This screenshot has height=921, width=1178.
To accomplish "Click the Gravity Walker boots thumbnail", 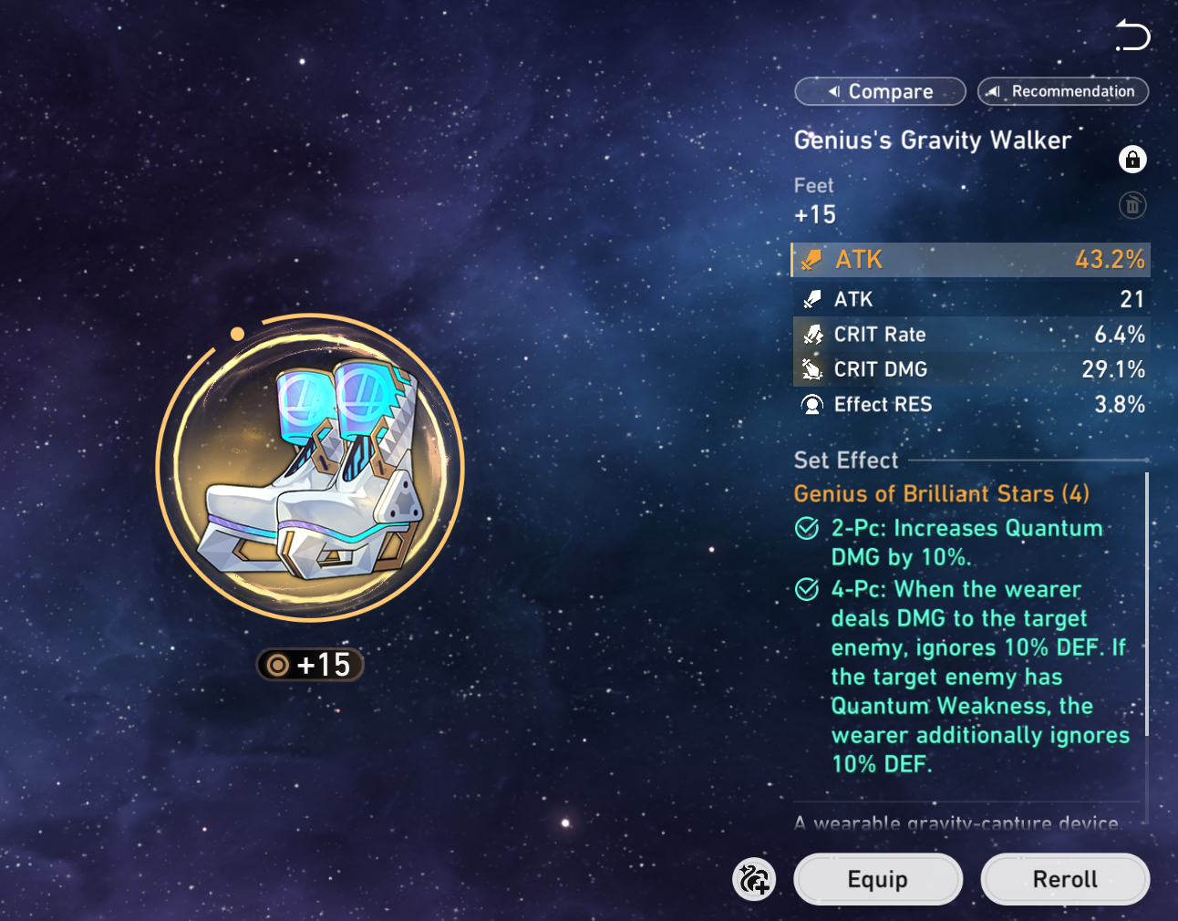I will pyautogui.click(x=310, y=468).
